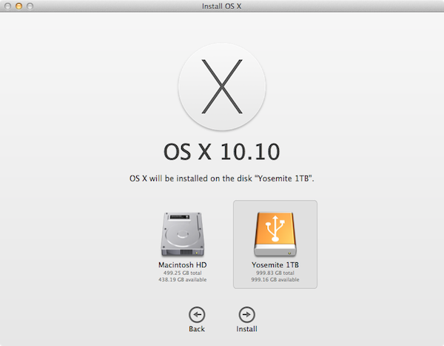Viewport: 444px width, 346px height.
Task: Click the Back arrow icon
Action: click(197, 315)
